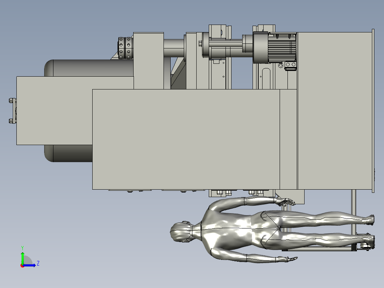This screenshot has width=384, height=288.
Task: Select the mannequin's head
Action: click(181, 232)
